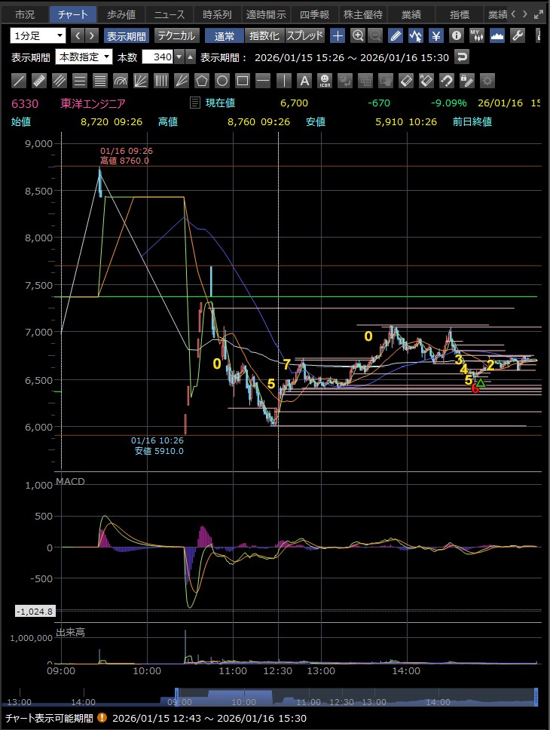Open the wrench settings icon
550x730 pixels.
click(517, 35)
